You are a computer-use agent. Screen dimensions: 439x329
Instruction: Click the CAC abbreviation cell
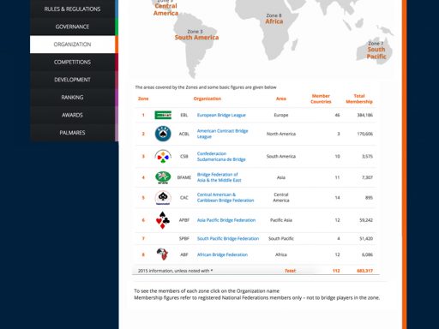[184, 198]
